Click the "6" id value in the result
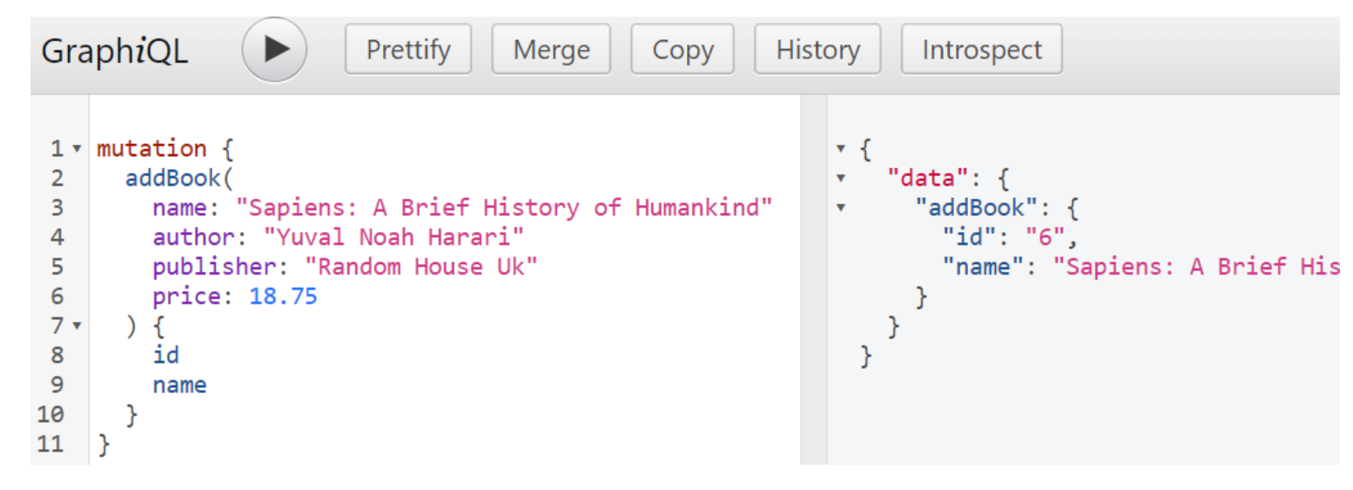The height and width of the screenshot is (490, 1353). coord(1047,238)
